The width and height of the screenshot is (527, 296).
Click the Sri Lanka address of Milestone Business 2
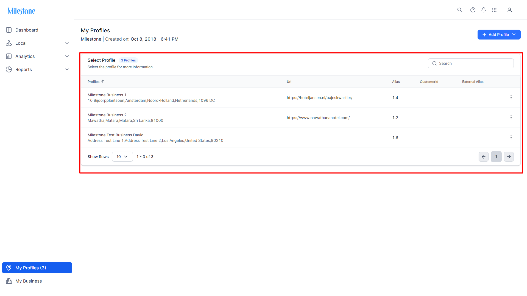pos(126,120)
